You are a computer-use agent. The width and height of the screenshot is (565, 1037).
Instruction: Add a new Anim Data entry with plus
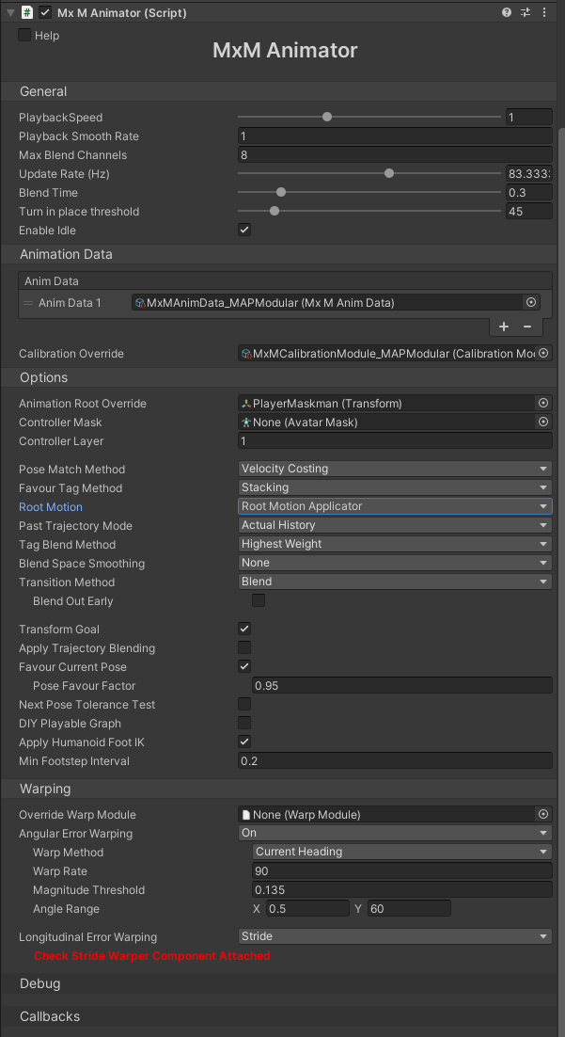tap(504, 327)
